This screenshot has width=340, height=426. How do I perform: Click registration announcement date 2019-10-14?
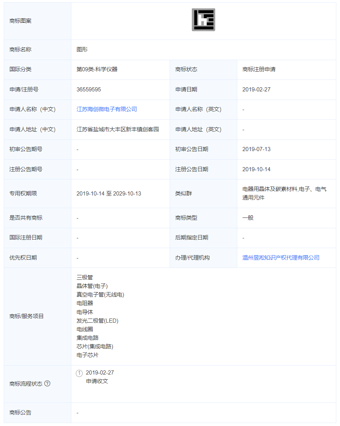pos(256,169)
